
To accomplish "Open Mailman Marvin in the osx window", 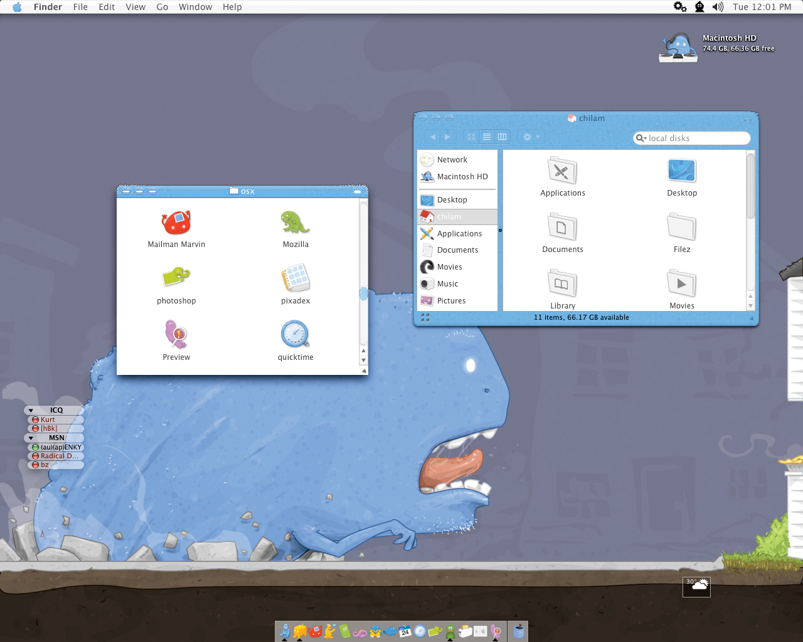I will pos(176,223).
